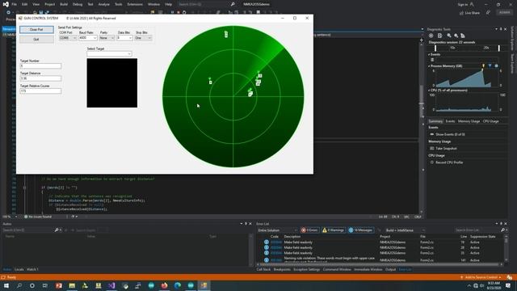Viewport: 517px width, 291px height.
Task: Switch to the Command Window tab
Action: tap(337, 269)
